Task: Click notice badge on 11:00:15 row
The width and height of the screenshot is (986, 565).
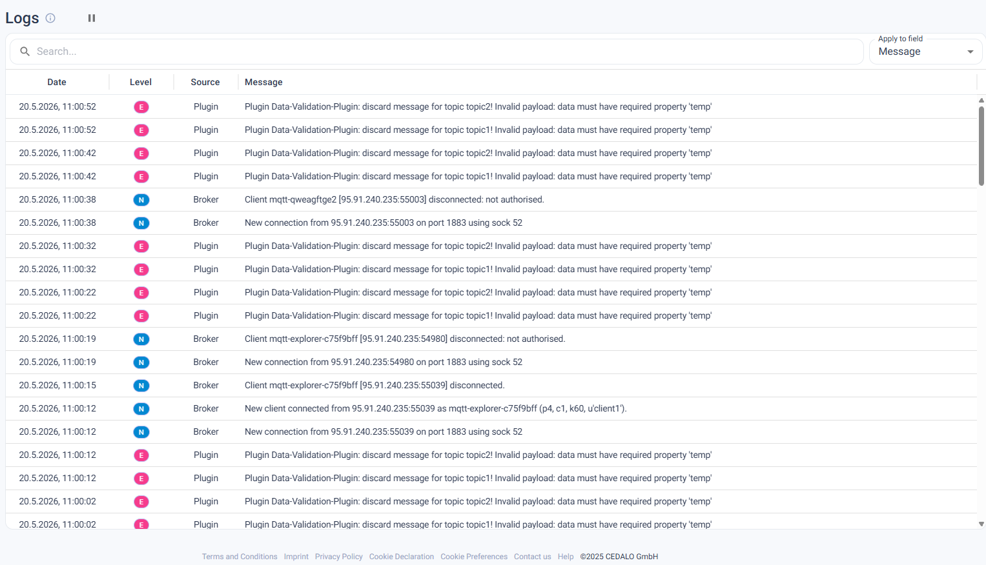Action: pyautogui.click(x=141, y=386)
